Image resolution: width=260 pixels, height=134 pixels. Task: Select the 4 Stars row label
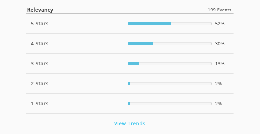coord(40,44)
